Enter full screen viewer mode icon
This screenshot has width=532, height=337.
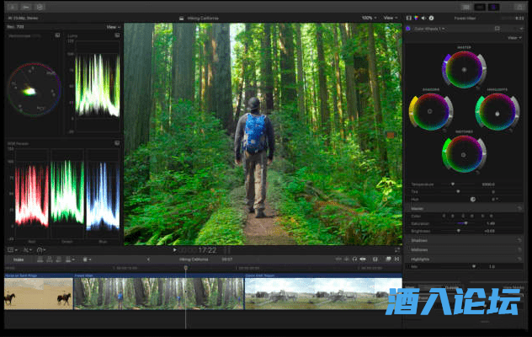click(x=396, y=250)
